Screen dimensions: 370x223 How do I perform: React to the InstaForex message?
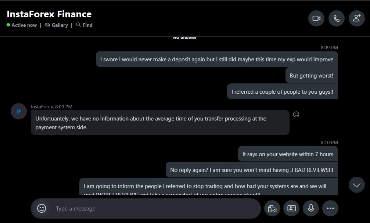(x=296, y=114)
